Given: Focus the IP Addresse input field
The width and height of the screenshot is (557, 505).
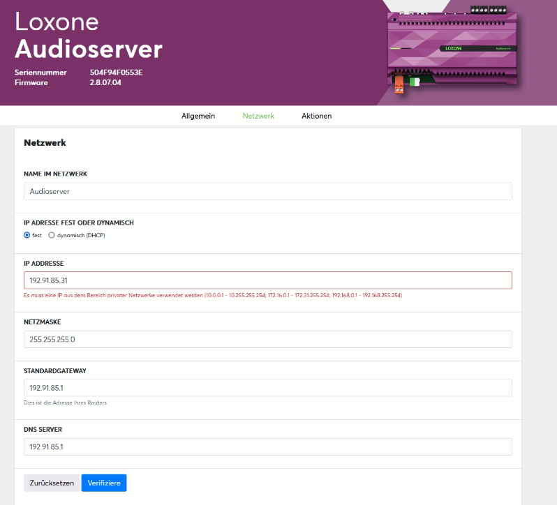Looking at the screenshot, I should (268, 280).
